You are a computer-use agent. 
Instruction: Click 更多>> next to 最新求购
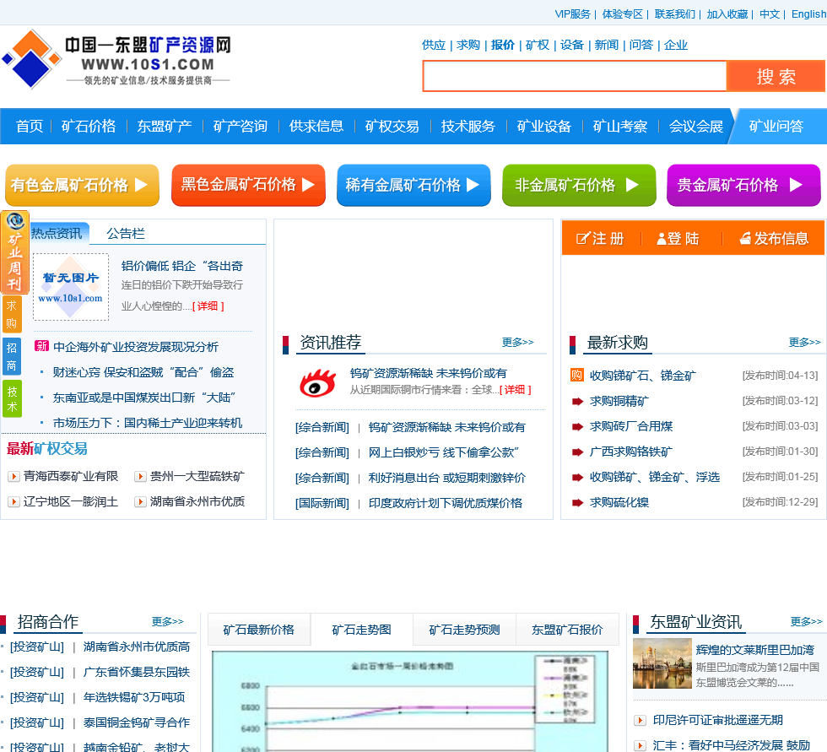[804, 343]
